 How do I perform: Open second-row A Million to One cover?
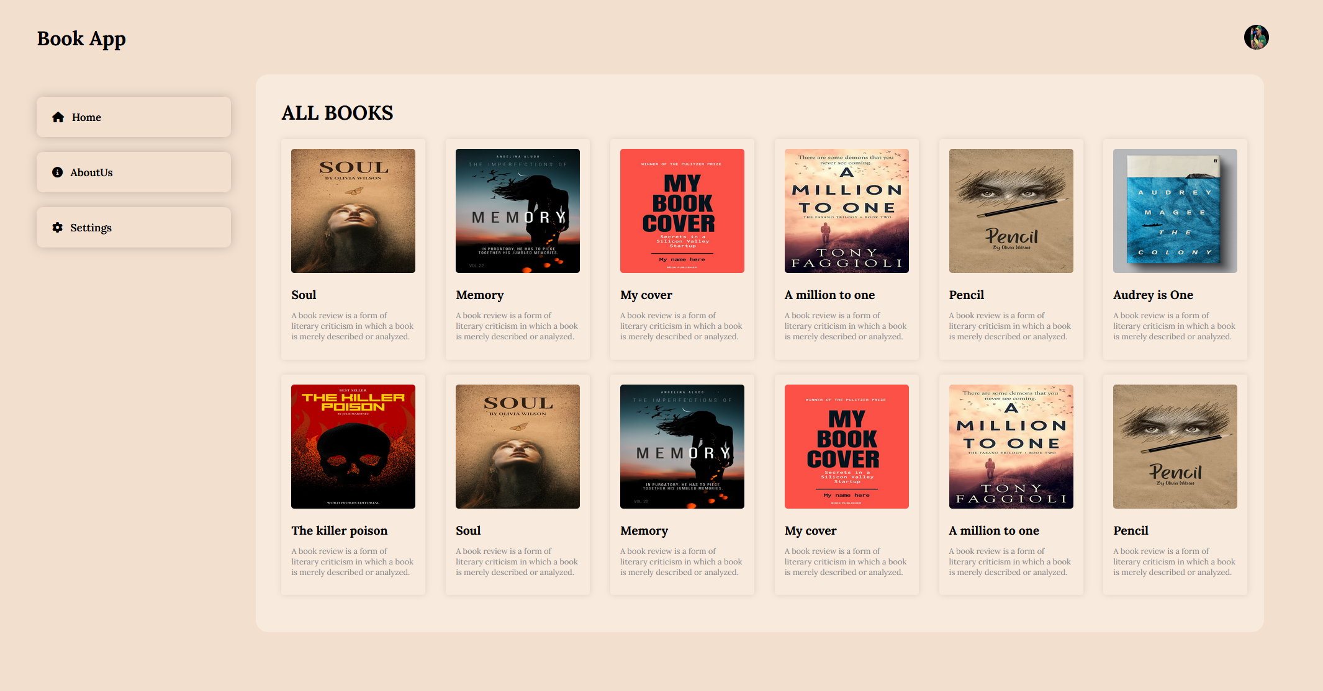(x=1011, y=447)
